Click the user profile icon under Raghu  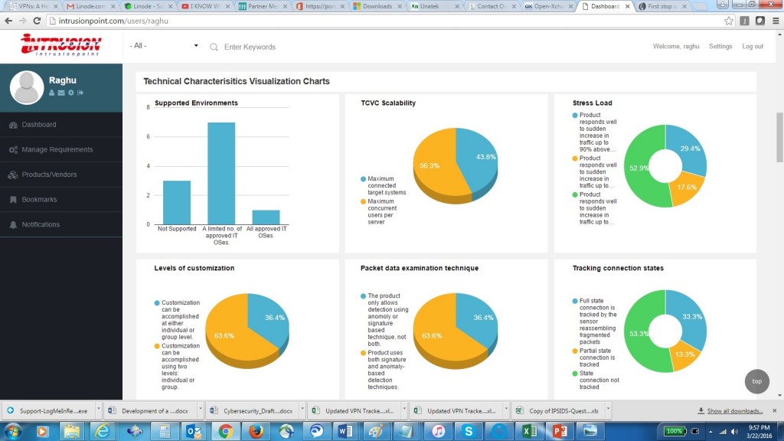(x=52, y=93)
